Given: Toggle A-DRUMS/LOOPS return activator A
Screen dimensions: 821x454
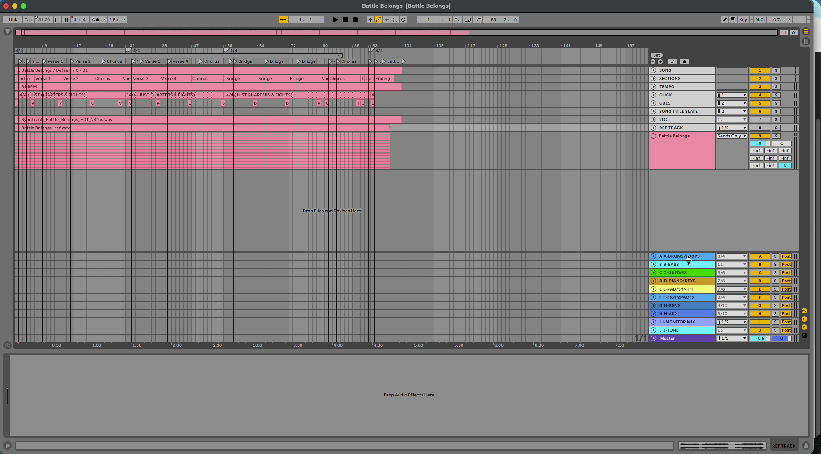Looking at the screenshot, I should click(760, 256).
